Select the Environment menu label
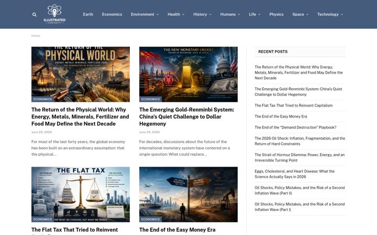377x235 pixels. click(x=142, y=15)
